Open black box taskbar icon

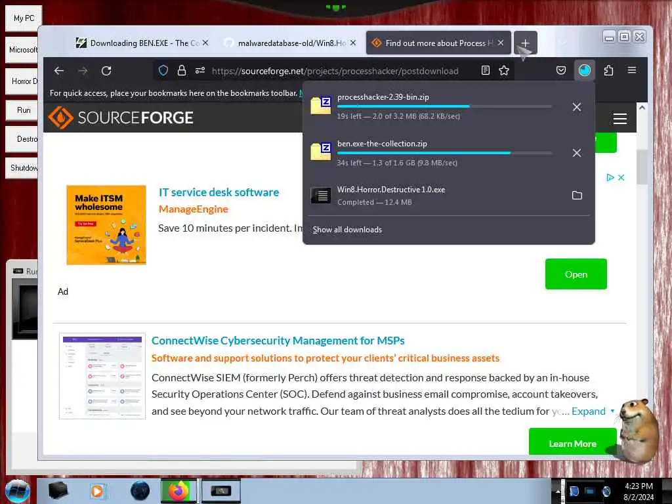coord(58,491)
